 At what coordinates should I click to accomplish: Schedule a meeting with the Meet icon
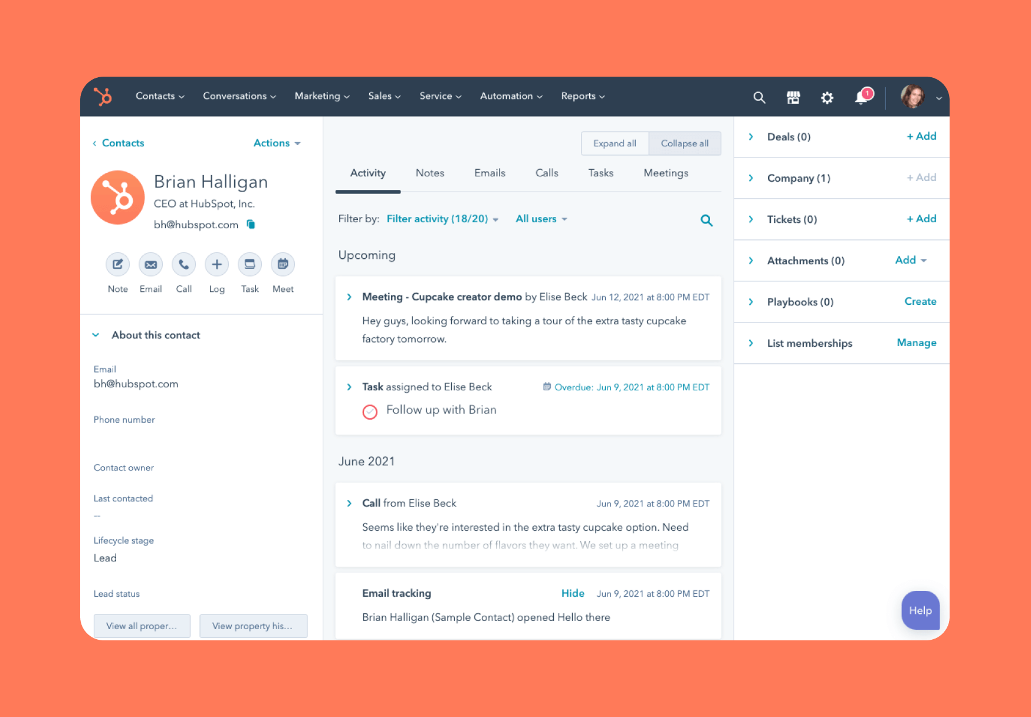point(283,264)
